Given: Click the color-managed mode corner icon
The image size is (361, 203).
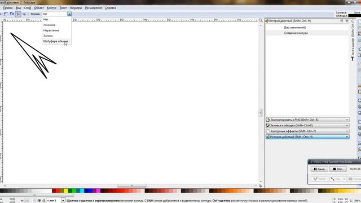Looking at the screenshot, I should [x=261, y=186].
